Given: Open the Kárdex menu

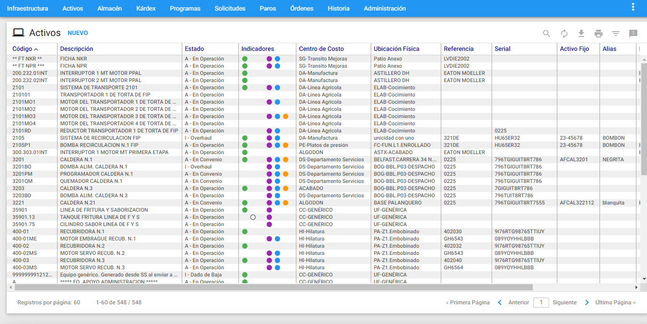Looking at the screenshot, I should (x=146, y=8).
